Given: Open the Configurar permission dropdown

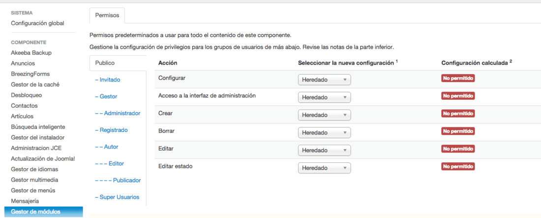Looking at the screenshot, I should 324,80.
